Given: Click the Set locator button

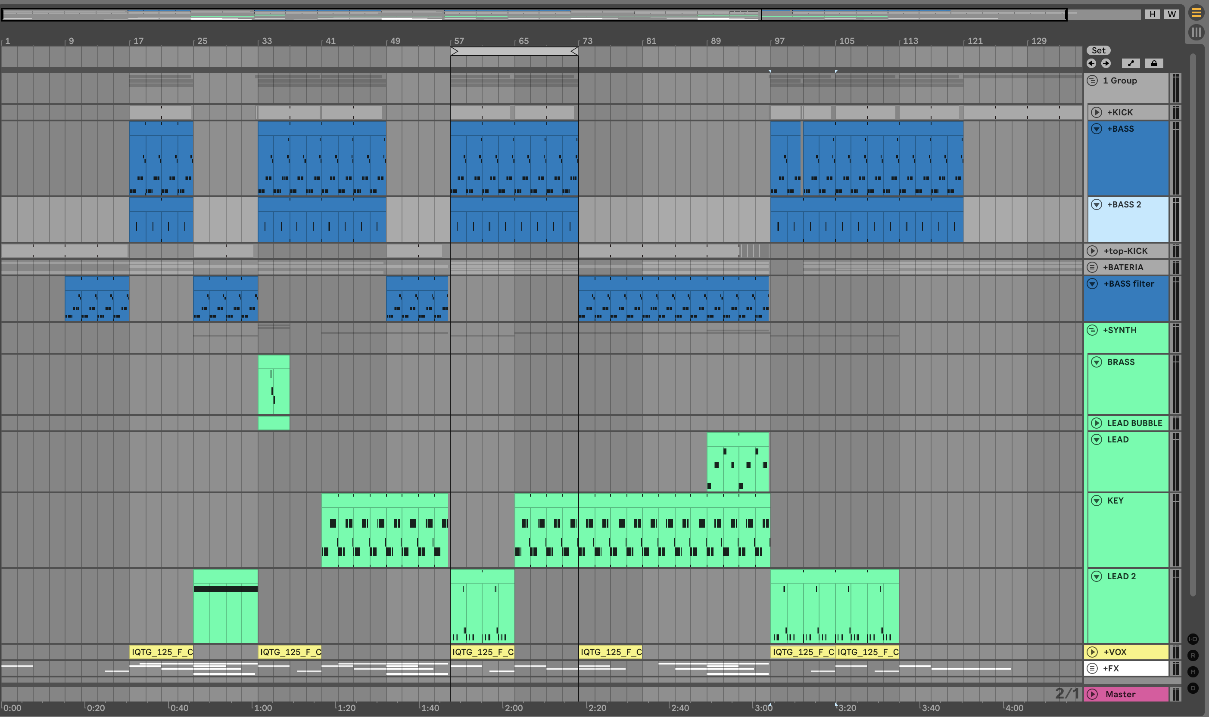Looking at the screenshot, I should pos(1098,50).
